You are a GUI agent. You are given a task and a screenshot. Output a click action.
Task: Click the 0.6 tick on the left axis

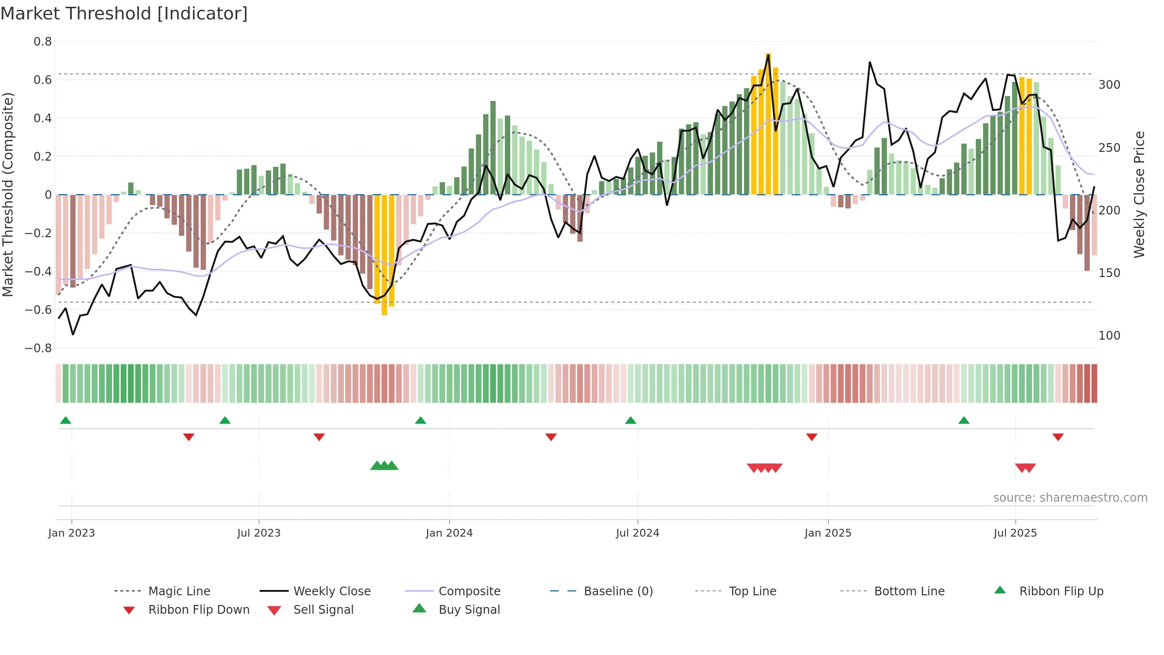(43, 80)
